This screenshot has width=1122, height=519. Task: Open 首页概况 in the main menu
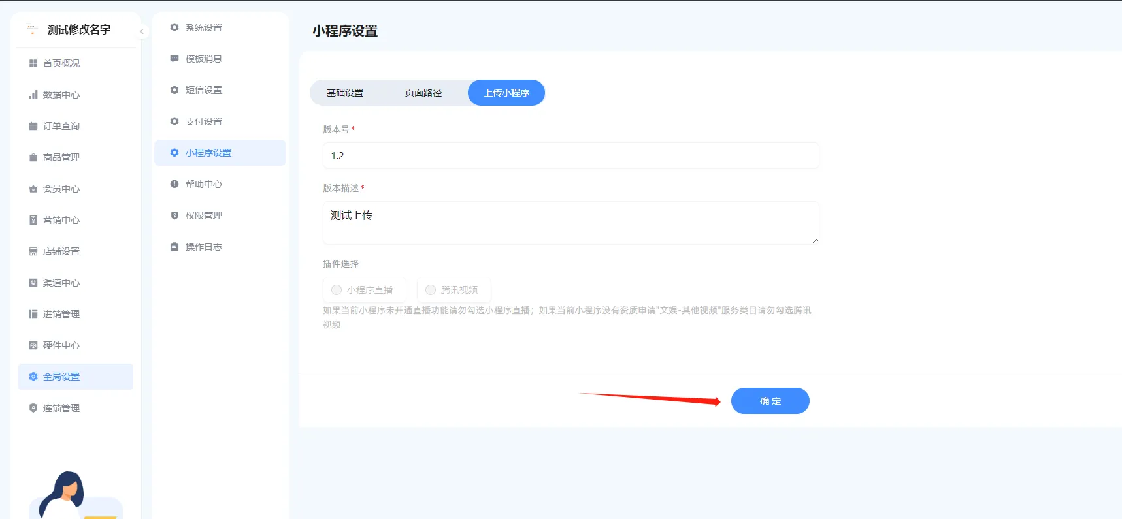coord(76,63)
